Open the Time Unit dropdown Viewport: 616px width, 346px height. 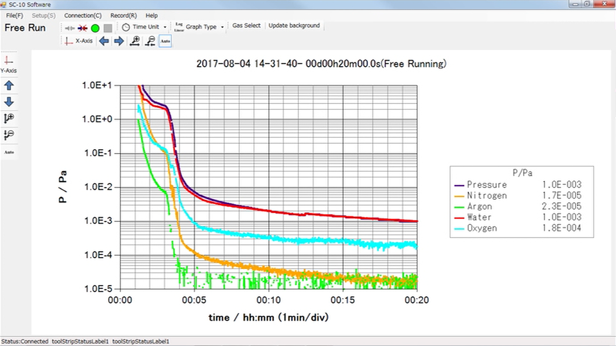pyautogui.click(x=144, y=27)
